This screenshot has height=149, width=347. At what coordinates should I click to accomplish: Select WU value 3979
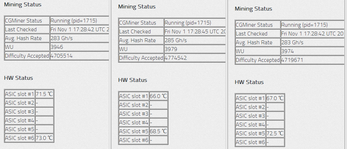click(x=171, y=49)
